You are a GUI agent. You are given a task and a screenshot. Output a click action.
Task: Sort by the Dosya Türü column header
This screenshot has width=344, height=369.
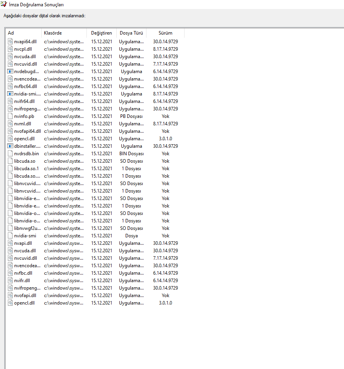coord(132,33)
